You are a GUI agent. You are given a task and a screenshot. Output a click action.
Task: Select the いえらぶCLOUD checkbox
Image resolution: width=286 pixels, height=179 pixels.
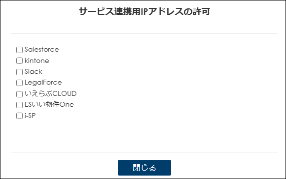[19, 94]
